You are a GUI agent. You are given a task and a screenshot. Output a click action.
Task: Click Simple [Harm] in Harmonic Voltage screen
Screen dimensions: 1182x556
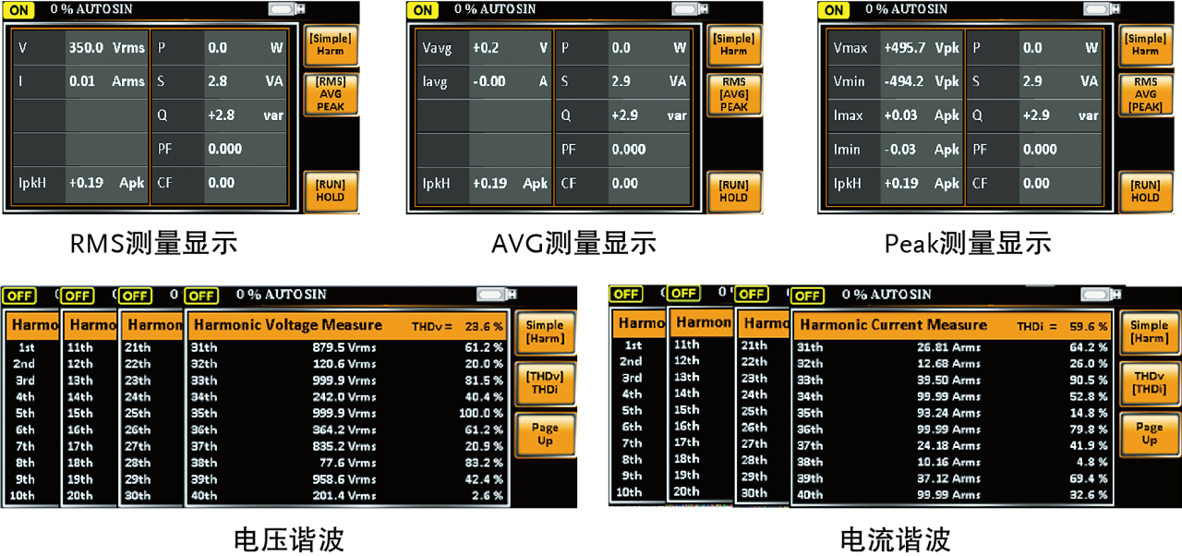544,332
